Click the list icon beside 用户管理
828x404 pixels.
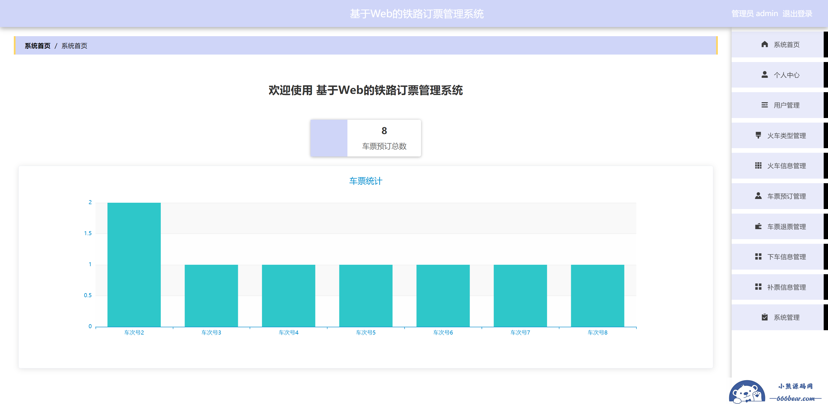point(765,105)
